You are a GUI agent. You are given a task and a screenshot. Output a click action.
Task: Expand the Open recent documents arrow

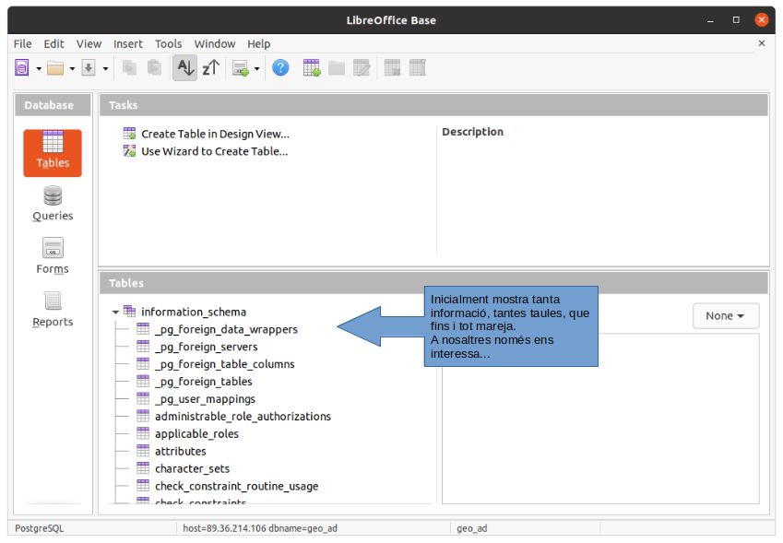72,68
